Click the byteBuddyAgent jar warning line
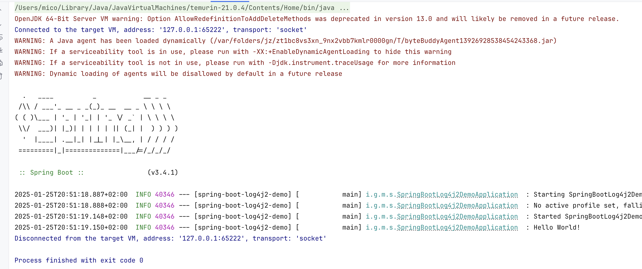Screen dimensions: 642x269 click(285, 41)
